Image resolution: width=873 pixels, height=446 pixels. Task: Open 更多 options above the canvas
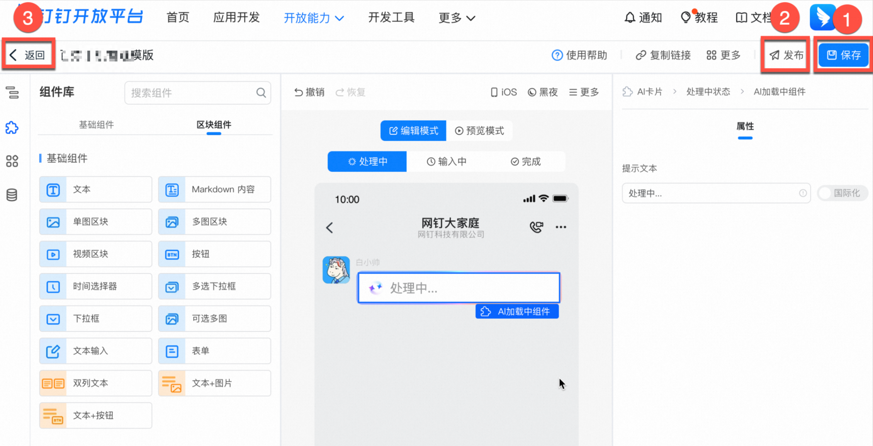pos(583,92)
